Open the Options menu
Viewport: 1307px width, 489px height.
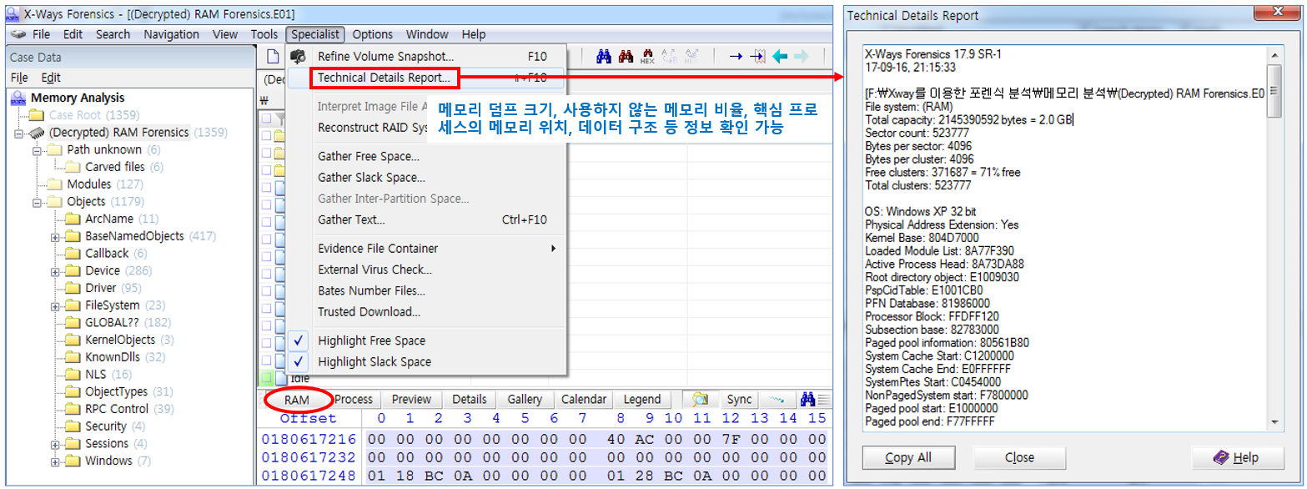point(372,34)
